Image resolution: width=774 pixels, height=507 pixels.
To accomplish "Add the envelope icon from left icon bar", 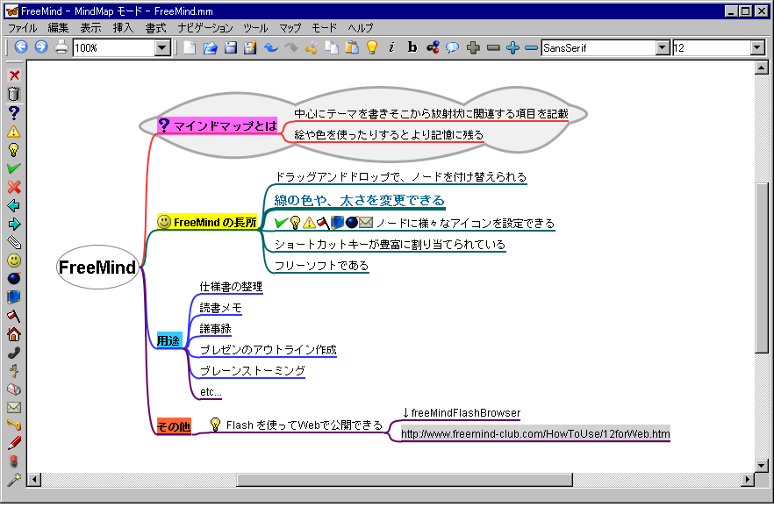I will 14,407.
